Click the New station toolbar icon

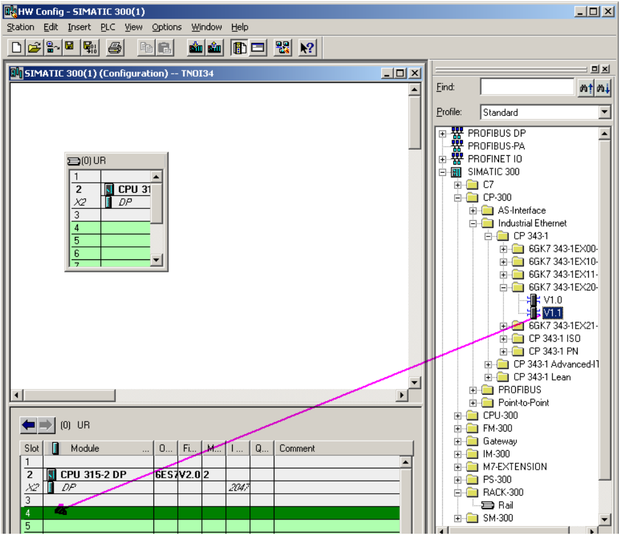coord(16,47)
